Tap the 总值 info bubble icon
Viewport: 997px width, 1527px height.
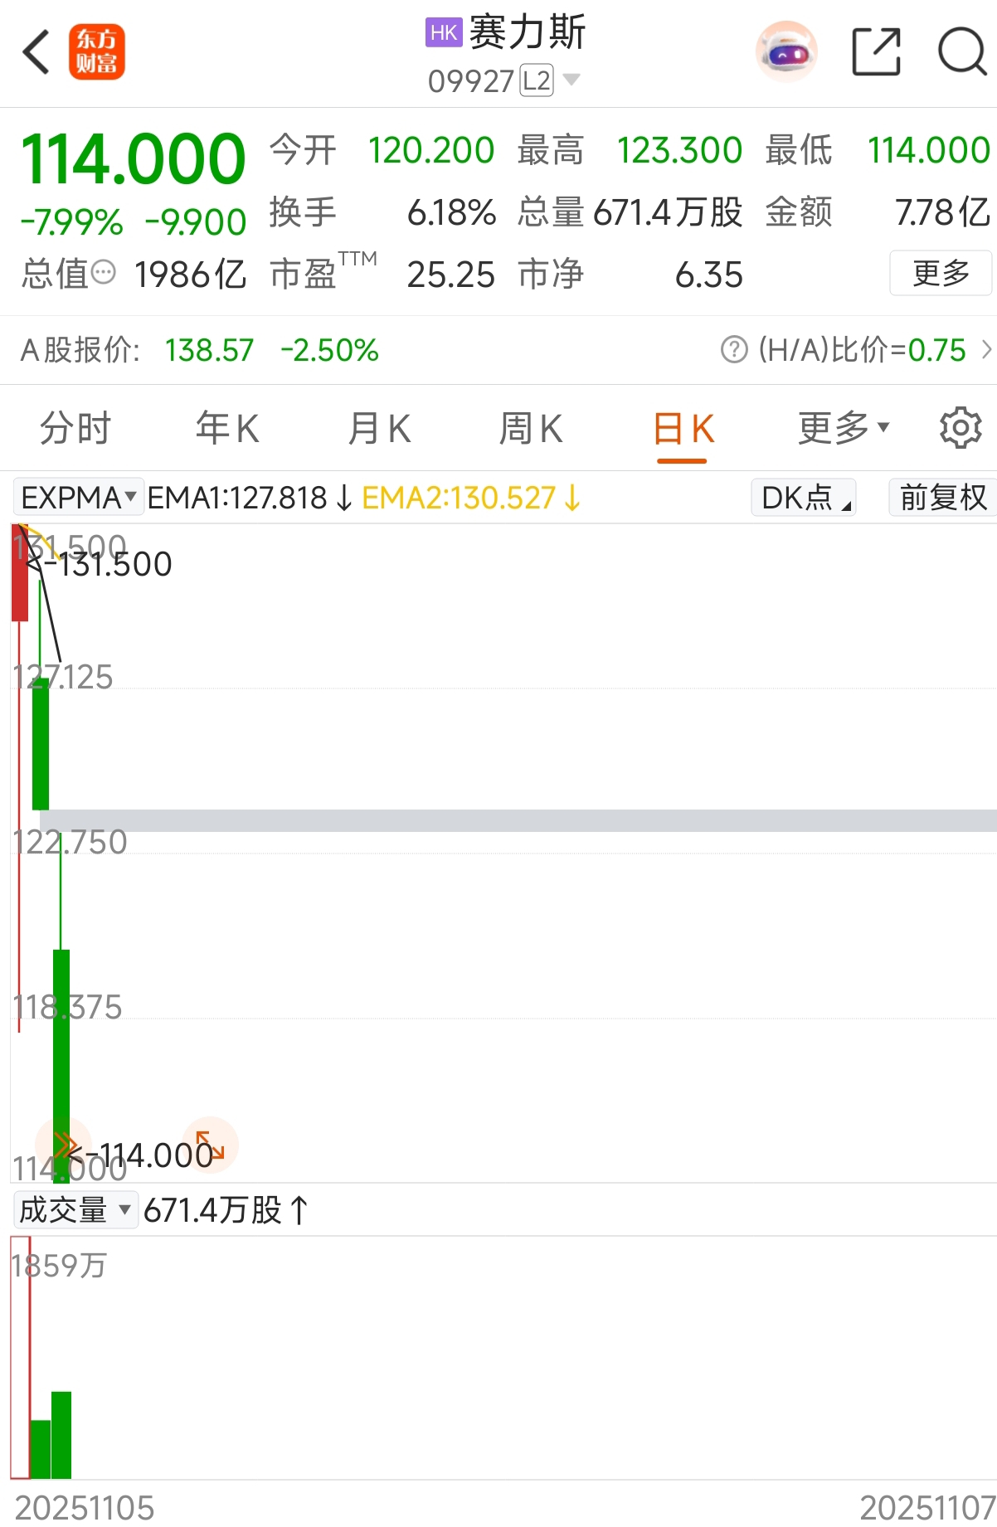point(103,272)
